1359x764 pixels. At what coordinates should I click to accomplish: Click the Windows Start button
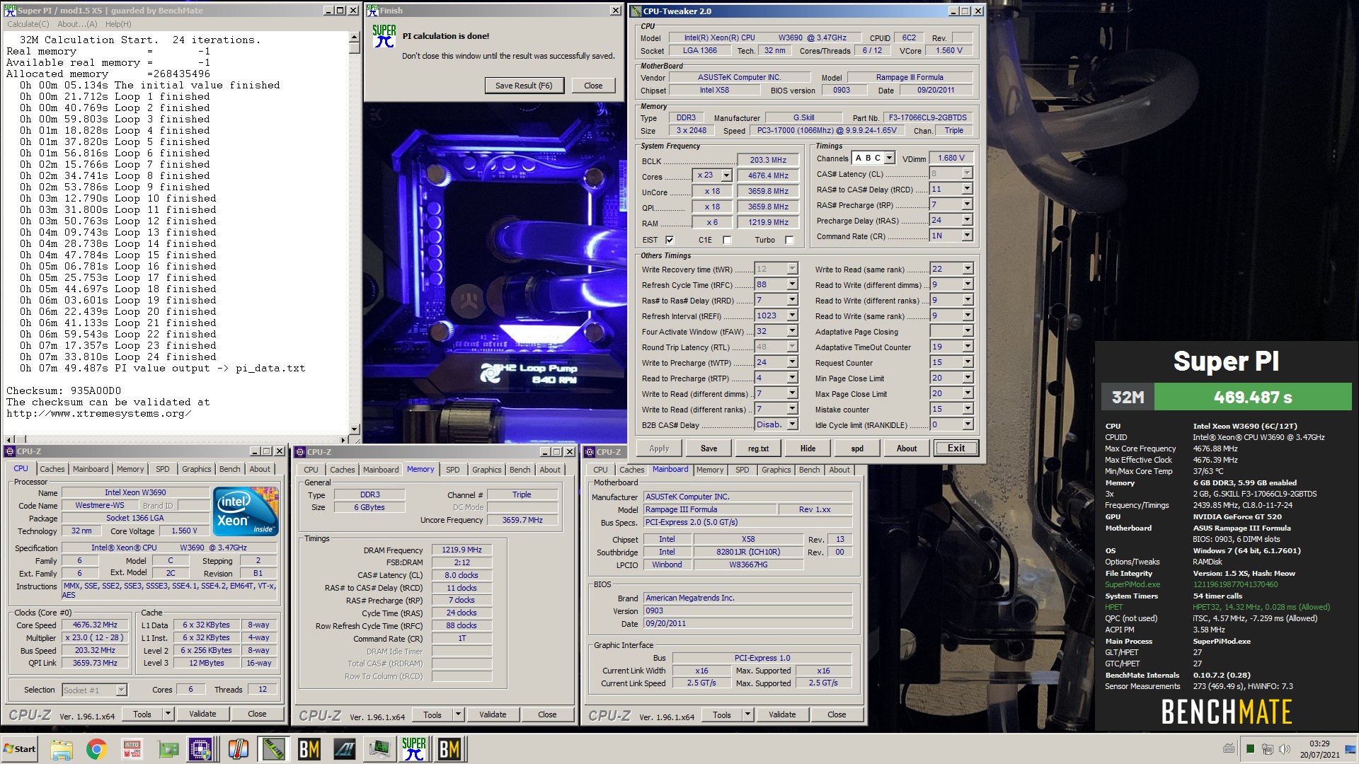click(x=20, y=749)
